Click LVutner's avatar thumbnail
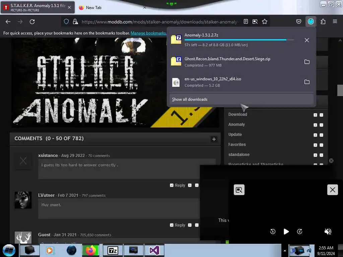This screenshot has height=257, width=343. (23, 200)
